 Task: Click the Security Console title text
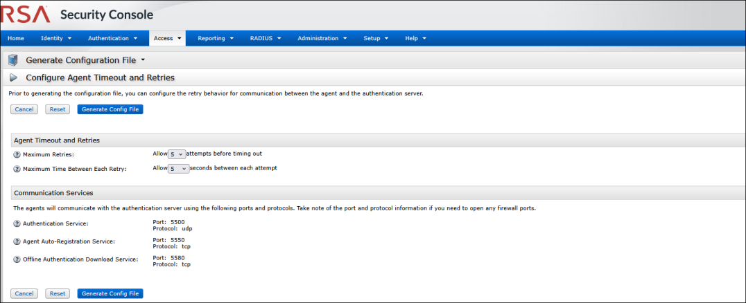(x=107, y=15)
